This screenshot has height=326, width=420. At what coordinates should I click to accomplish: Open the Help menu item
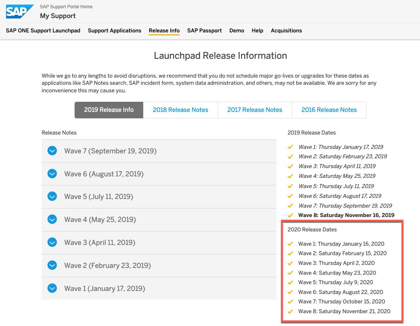(x=257, y=31)
